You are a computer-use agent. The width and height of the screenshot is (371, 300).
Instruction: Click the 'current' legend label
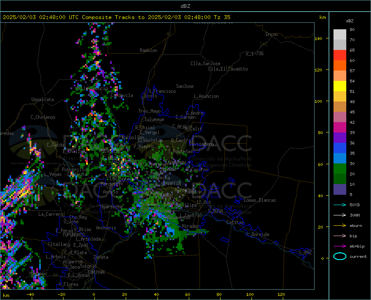358,256
